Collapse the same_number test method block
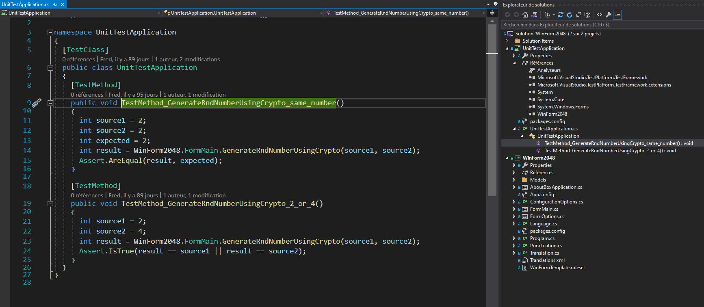This screenshot has width=704, height=307. click(x=50, y=103)
